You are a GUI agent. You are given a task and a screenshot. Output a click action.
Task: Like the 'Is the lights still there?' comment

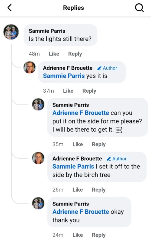tap(54, 54)
